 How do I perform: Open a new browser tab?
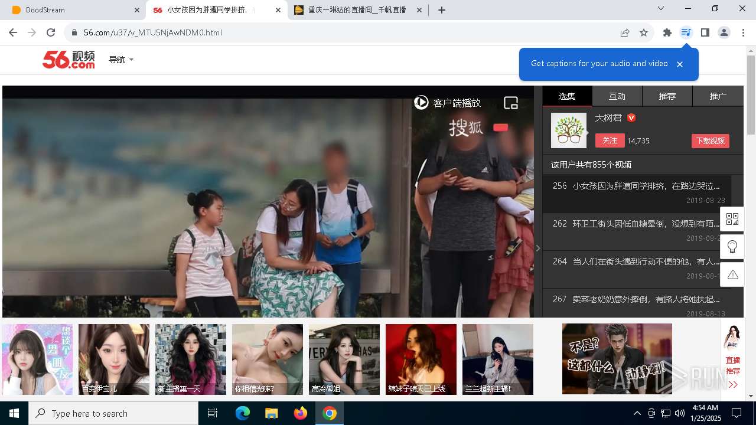442,10
